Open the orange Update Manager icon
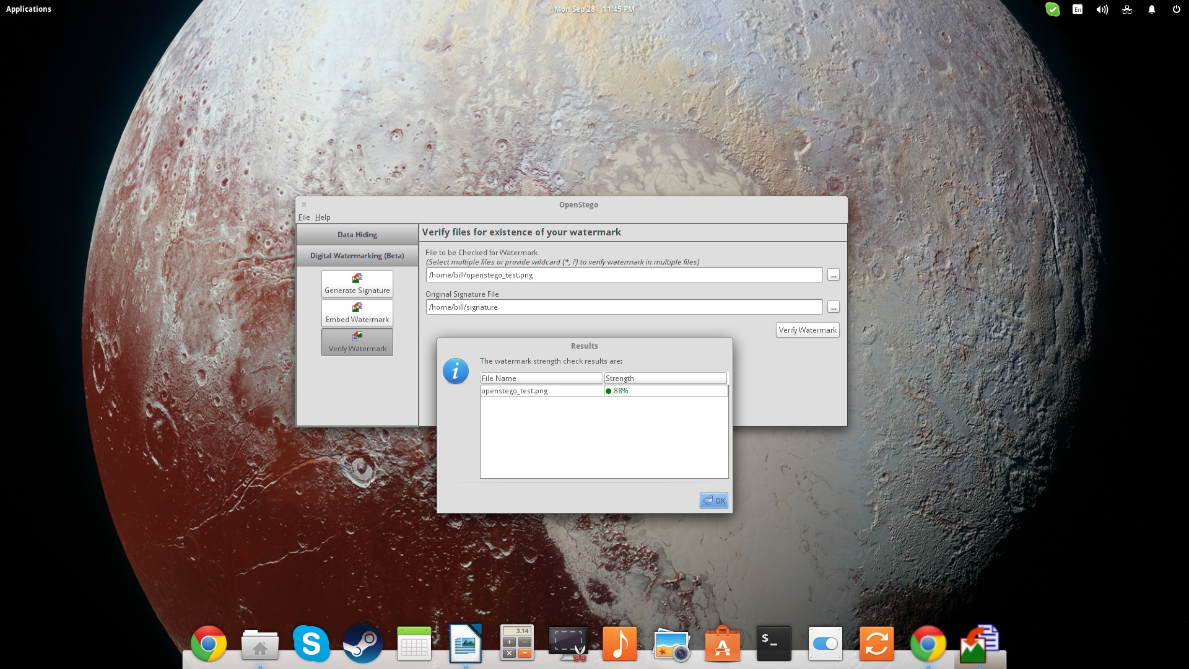The image size is (1189, 669). (x=876, y=644)
